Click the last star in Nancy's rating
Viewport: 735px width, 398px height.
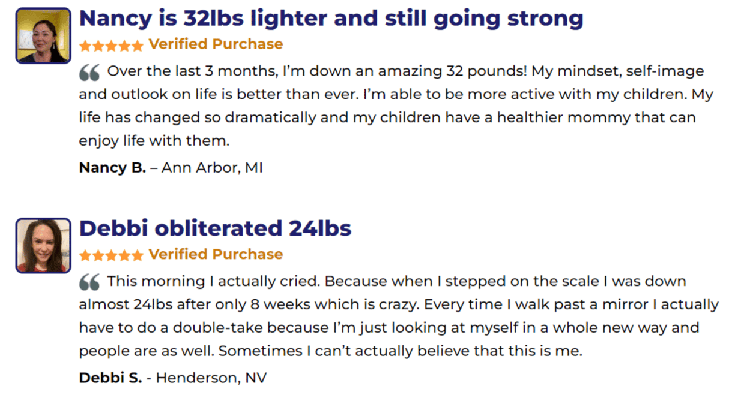click(138, 45)
